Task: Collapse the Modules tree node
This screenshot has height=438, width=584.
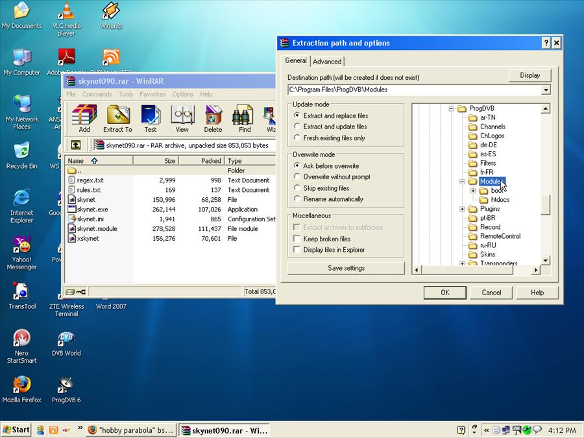Action: (462, 182)
